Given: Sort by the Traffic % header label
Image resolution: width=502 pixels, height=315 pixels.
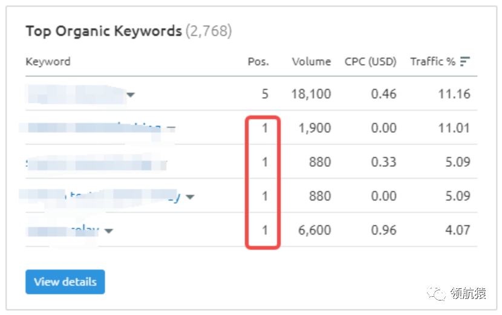Looking at the screenshot, I should (x=432, y=62).
